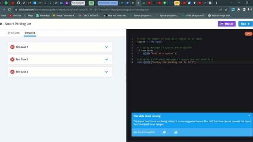Click the failed icon on Test Case 3
This screenshot has height=142, width=253.
click(x=12, y=72)
